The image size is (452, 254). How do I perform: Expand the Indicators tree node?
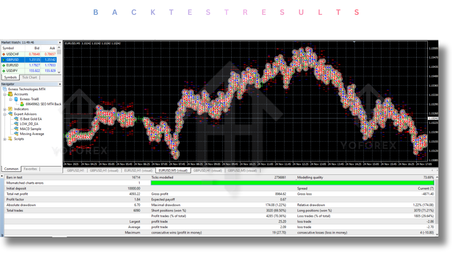coord(5,109)
